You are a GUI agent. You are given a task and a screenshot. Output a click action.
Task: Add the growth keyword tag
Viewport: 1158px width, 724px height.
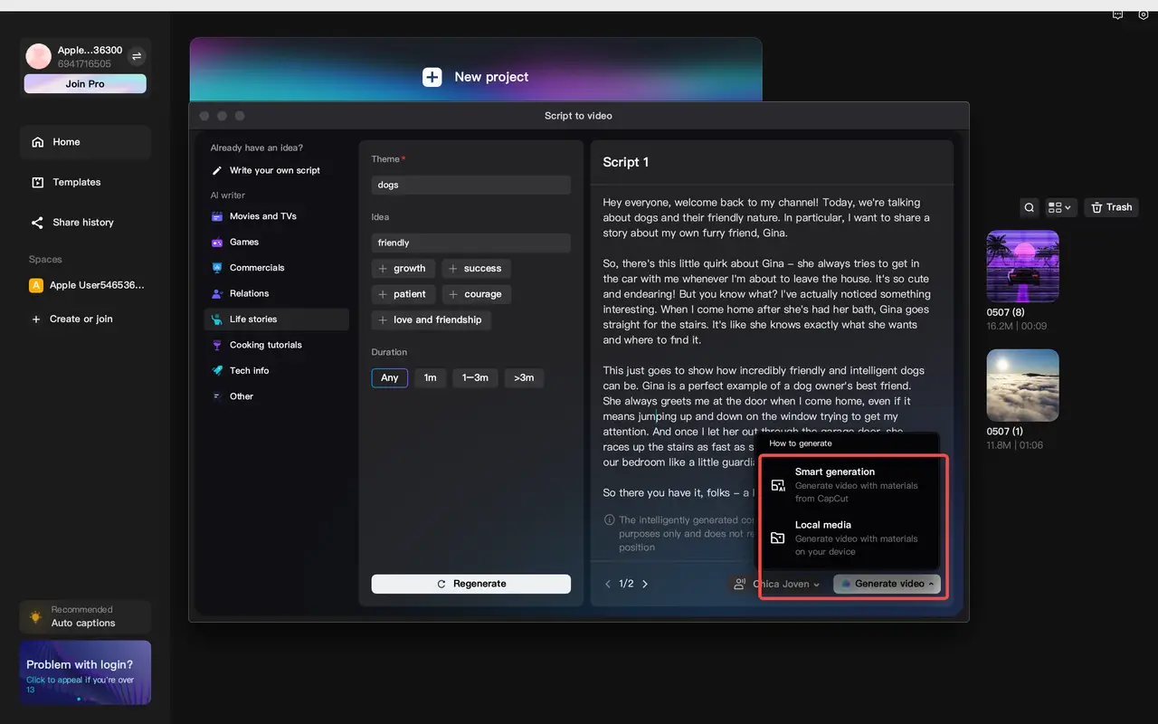pos(403,268)
